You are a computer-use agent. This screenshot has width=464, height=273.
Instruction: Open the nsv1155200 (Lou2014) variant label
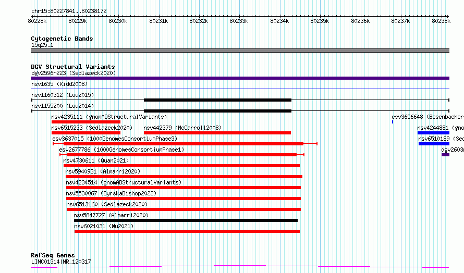coord(63,106)
